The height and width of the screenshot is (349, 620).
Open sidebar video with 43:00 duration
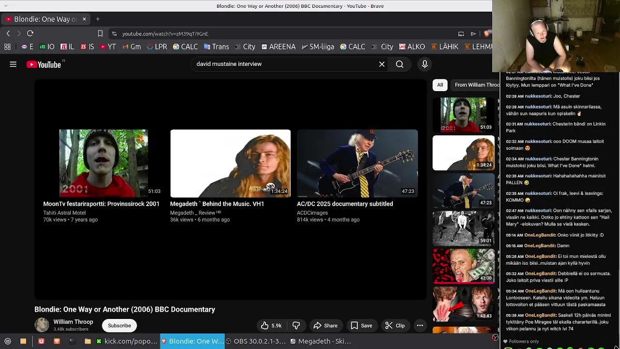click(x=464, y=266)
